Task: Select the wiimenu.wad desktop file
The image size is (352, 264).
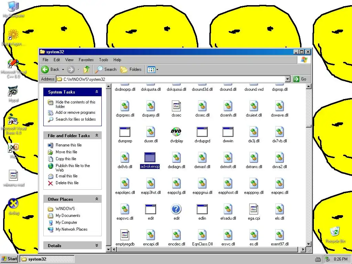Action: point(13,176)
